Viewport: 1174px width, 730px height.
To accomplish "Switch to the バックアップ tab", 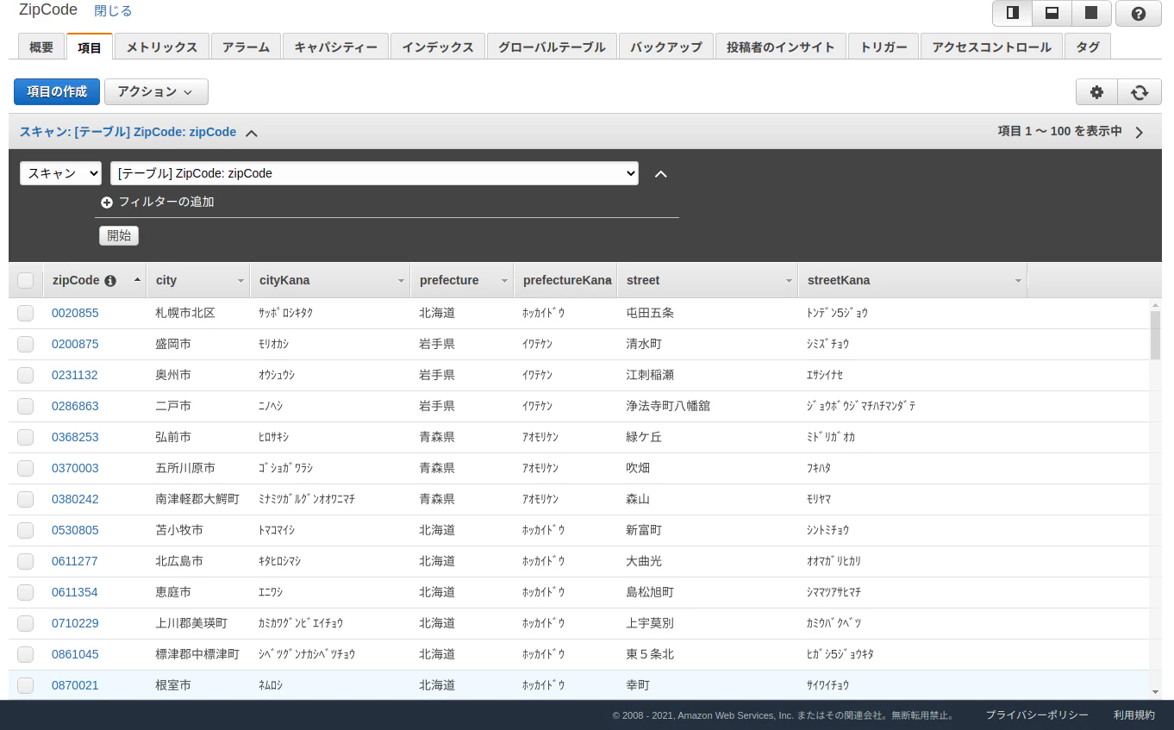I will (666, 47).
